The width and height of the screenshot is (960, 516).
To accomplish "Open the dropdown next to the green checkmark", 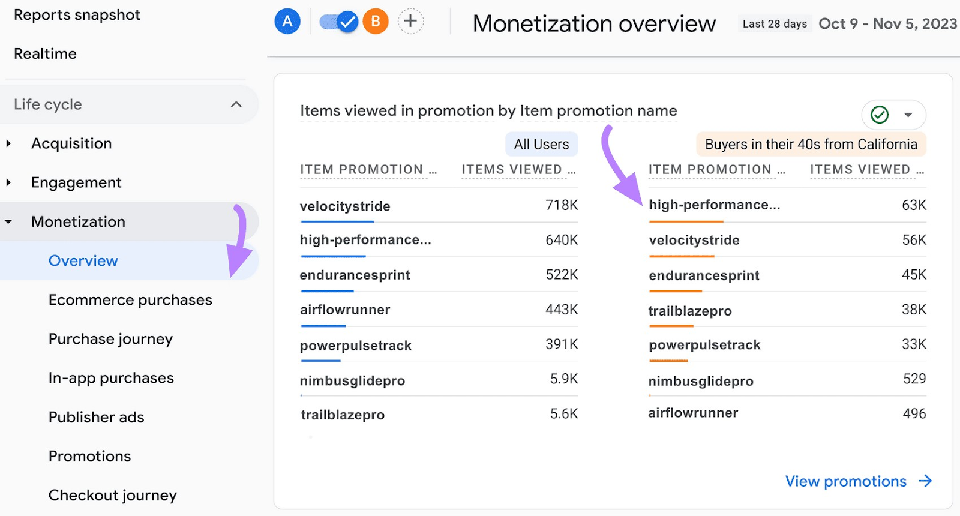I will (907, 115).
